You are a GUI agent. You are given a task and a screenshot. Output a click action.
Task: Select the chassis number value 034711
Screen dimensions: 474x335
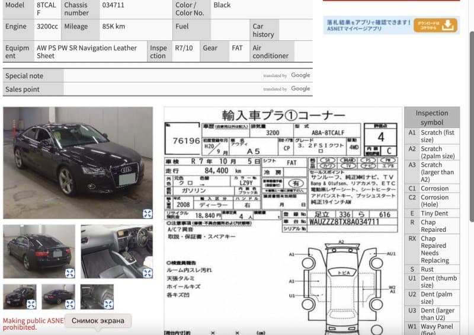click(x=113, y=5)
